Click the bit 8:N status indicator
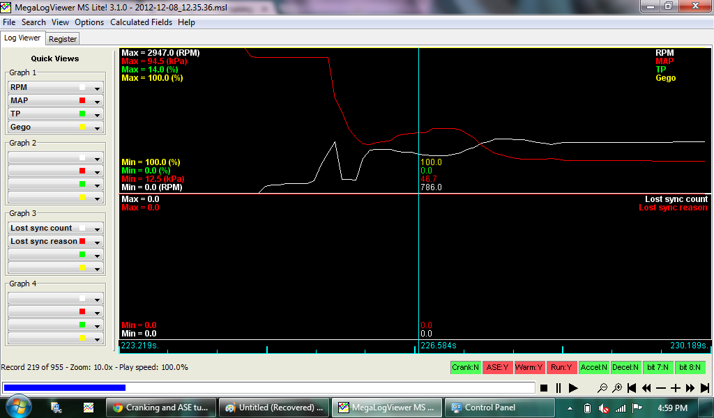This screenshot has width=714, height=418. pyautogui.click(x=690, y=368)
